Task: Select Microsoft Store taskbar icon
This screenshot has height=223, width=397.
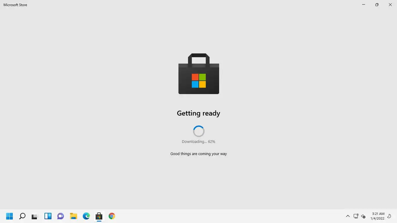Action: point(99,216)
